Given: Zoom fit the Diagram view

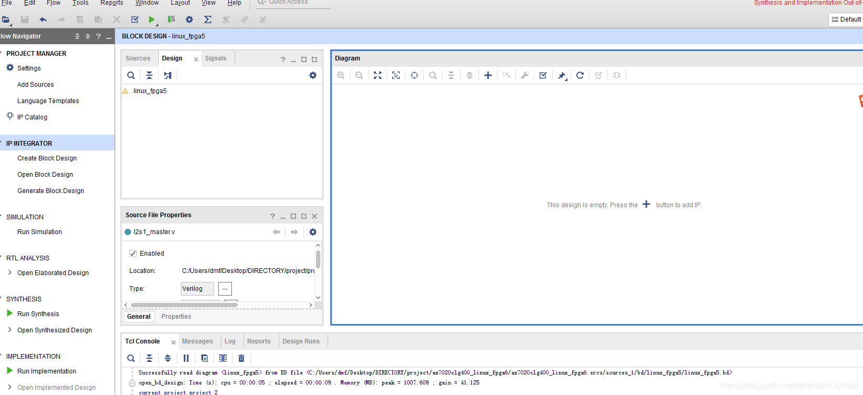Looking at the screenshot, I should (x=378, y=75).
